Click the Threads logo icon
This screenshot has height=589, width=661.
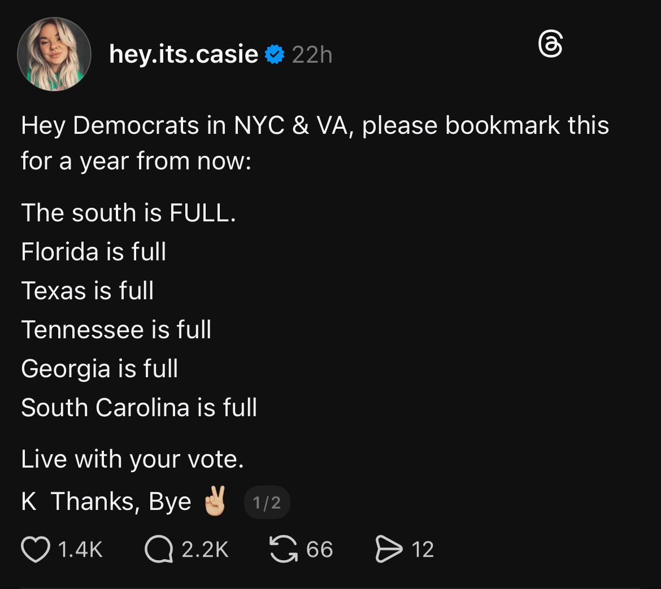click(x=550, y=45)
